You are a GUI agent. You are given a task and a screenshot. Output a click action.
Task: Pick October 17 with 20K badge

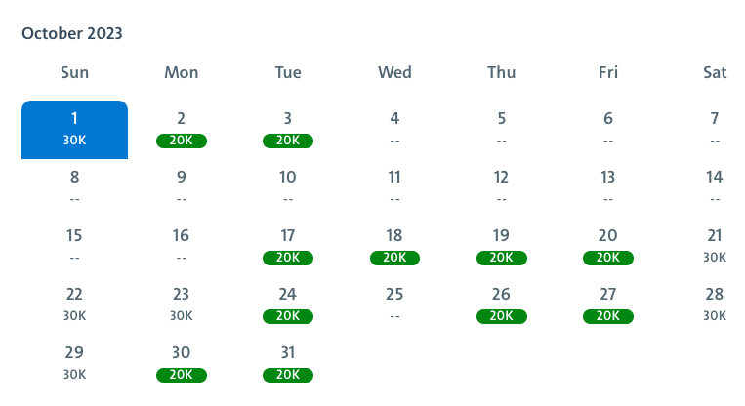pos(288,246)
